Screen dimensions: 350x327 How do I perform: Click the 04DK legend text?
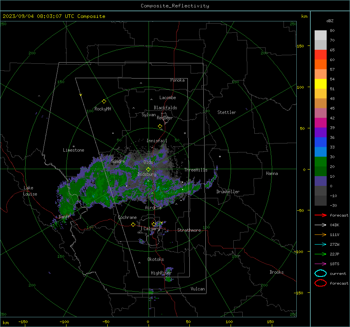click(x=334, y=225)
